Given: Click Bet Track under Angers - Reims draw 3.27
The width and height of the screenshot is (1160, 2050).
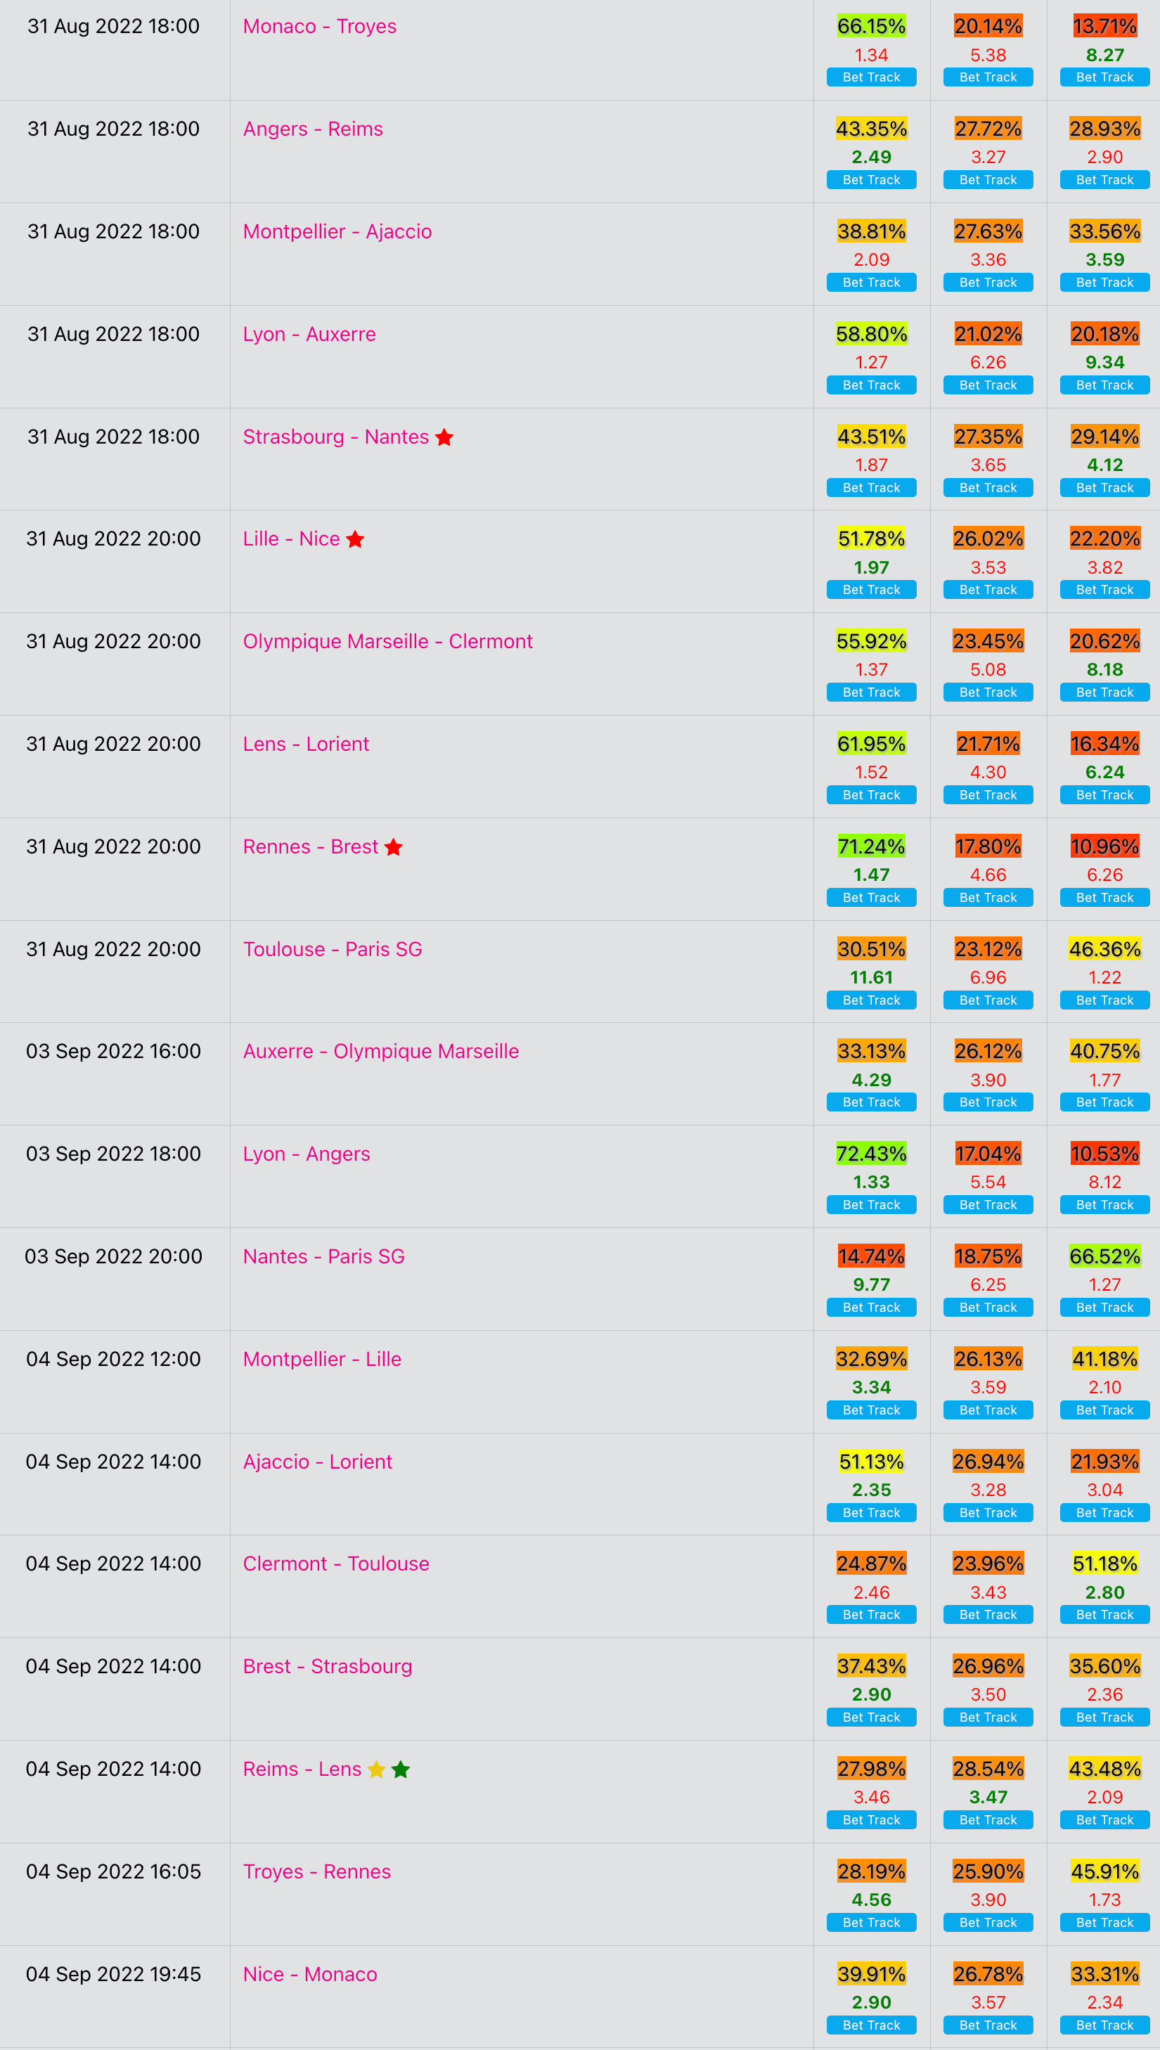Looking at the screenshot, I should (988, 180).
